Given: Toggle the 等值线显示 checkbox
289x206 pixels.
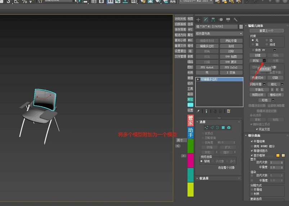Looking at the screenshot, I should coord(252,151).
